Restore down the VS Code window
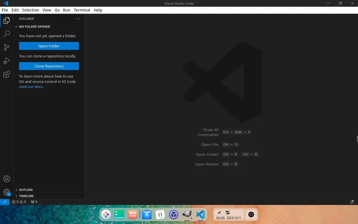The height and width of the screenshot is (224, 358). point(340,3)
